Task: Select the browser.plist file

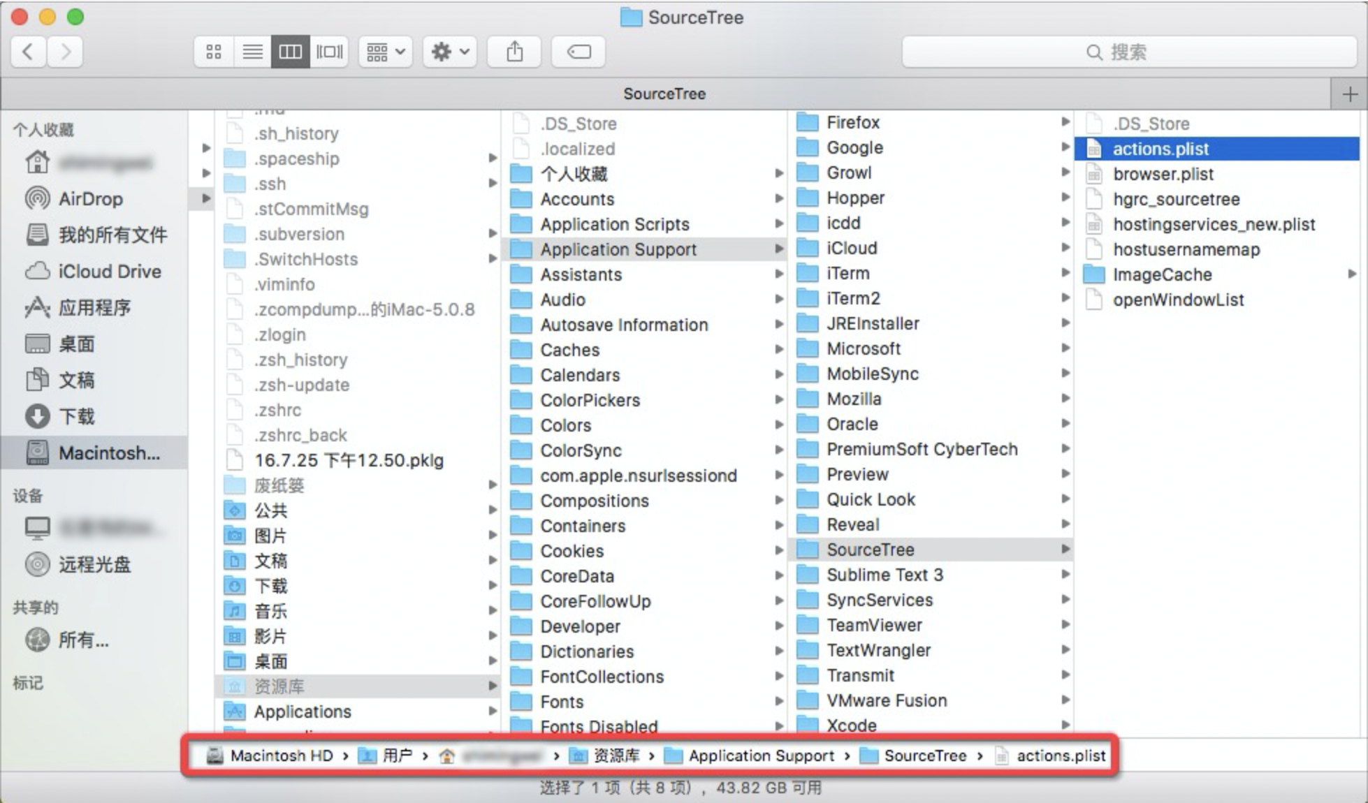Action: point(1164,174)
